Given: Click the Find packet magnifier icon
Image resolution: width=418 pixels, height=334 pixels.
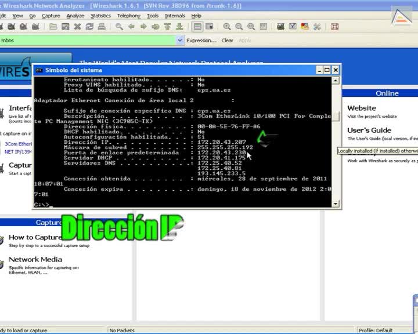Looking at the screenshot, I should pos(119,27).
